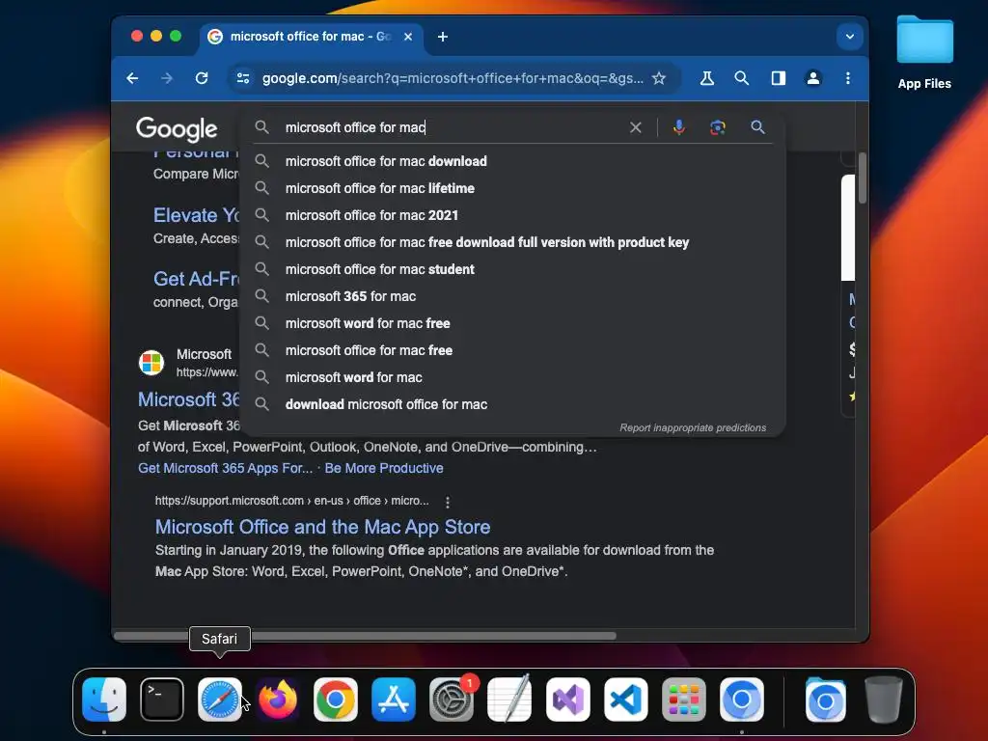Open Chromium app in the dock
Viewport: 988px width, 741px height.
click(x=742, y=700)
